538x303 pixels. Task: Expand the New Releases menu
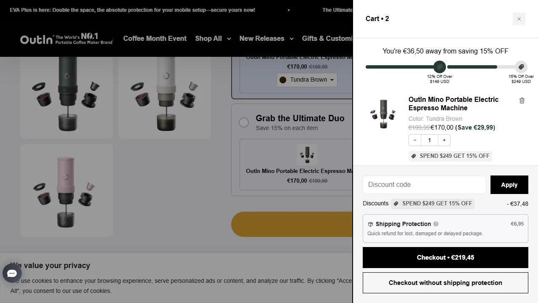click(266, 38)
